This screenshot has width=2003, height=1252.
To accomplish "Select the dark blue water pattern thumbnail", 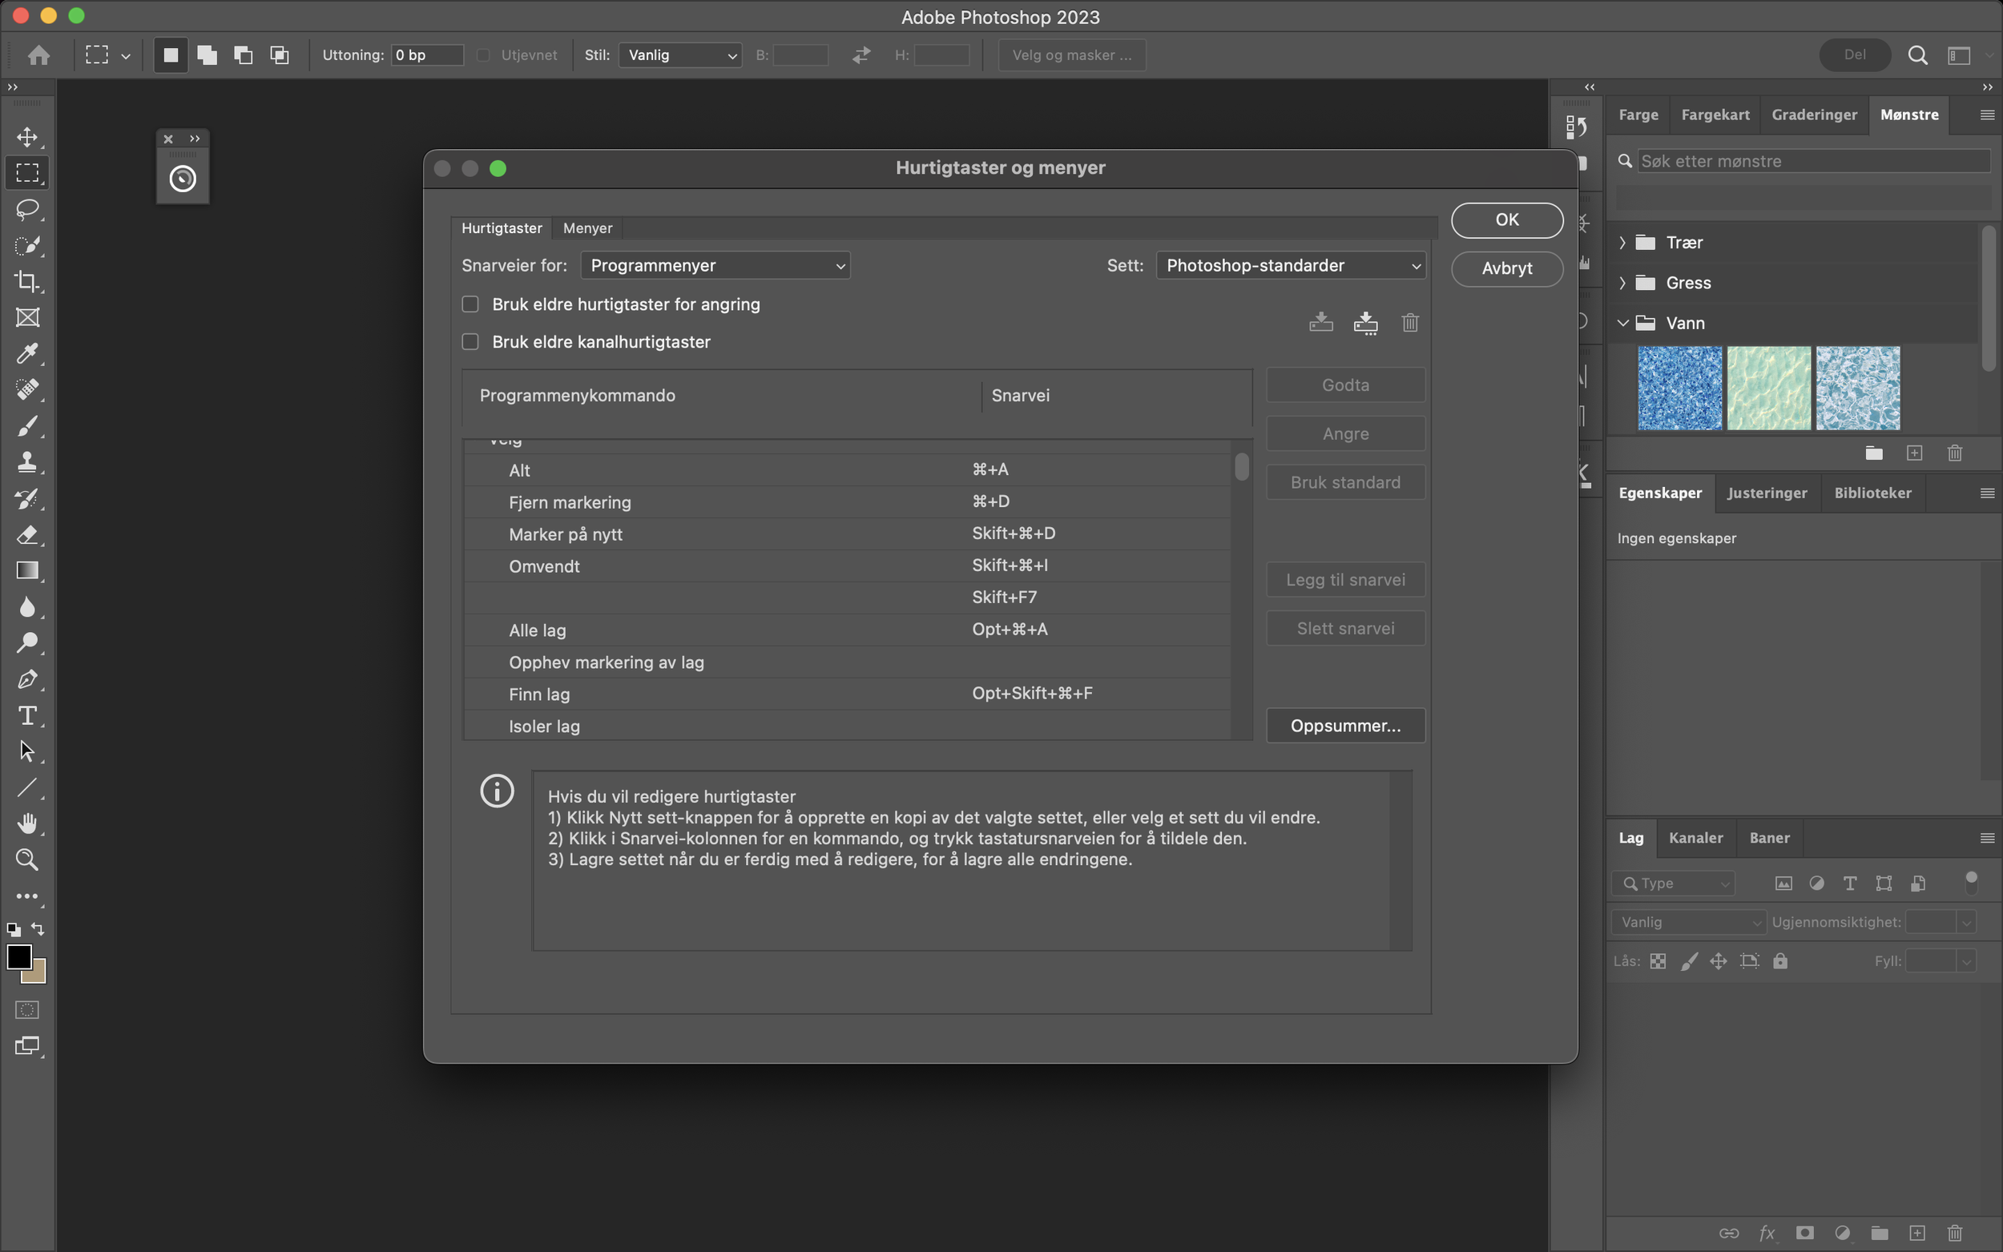I will coord(1680,388).
